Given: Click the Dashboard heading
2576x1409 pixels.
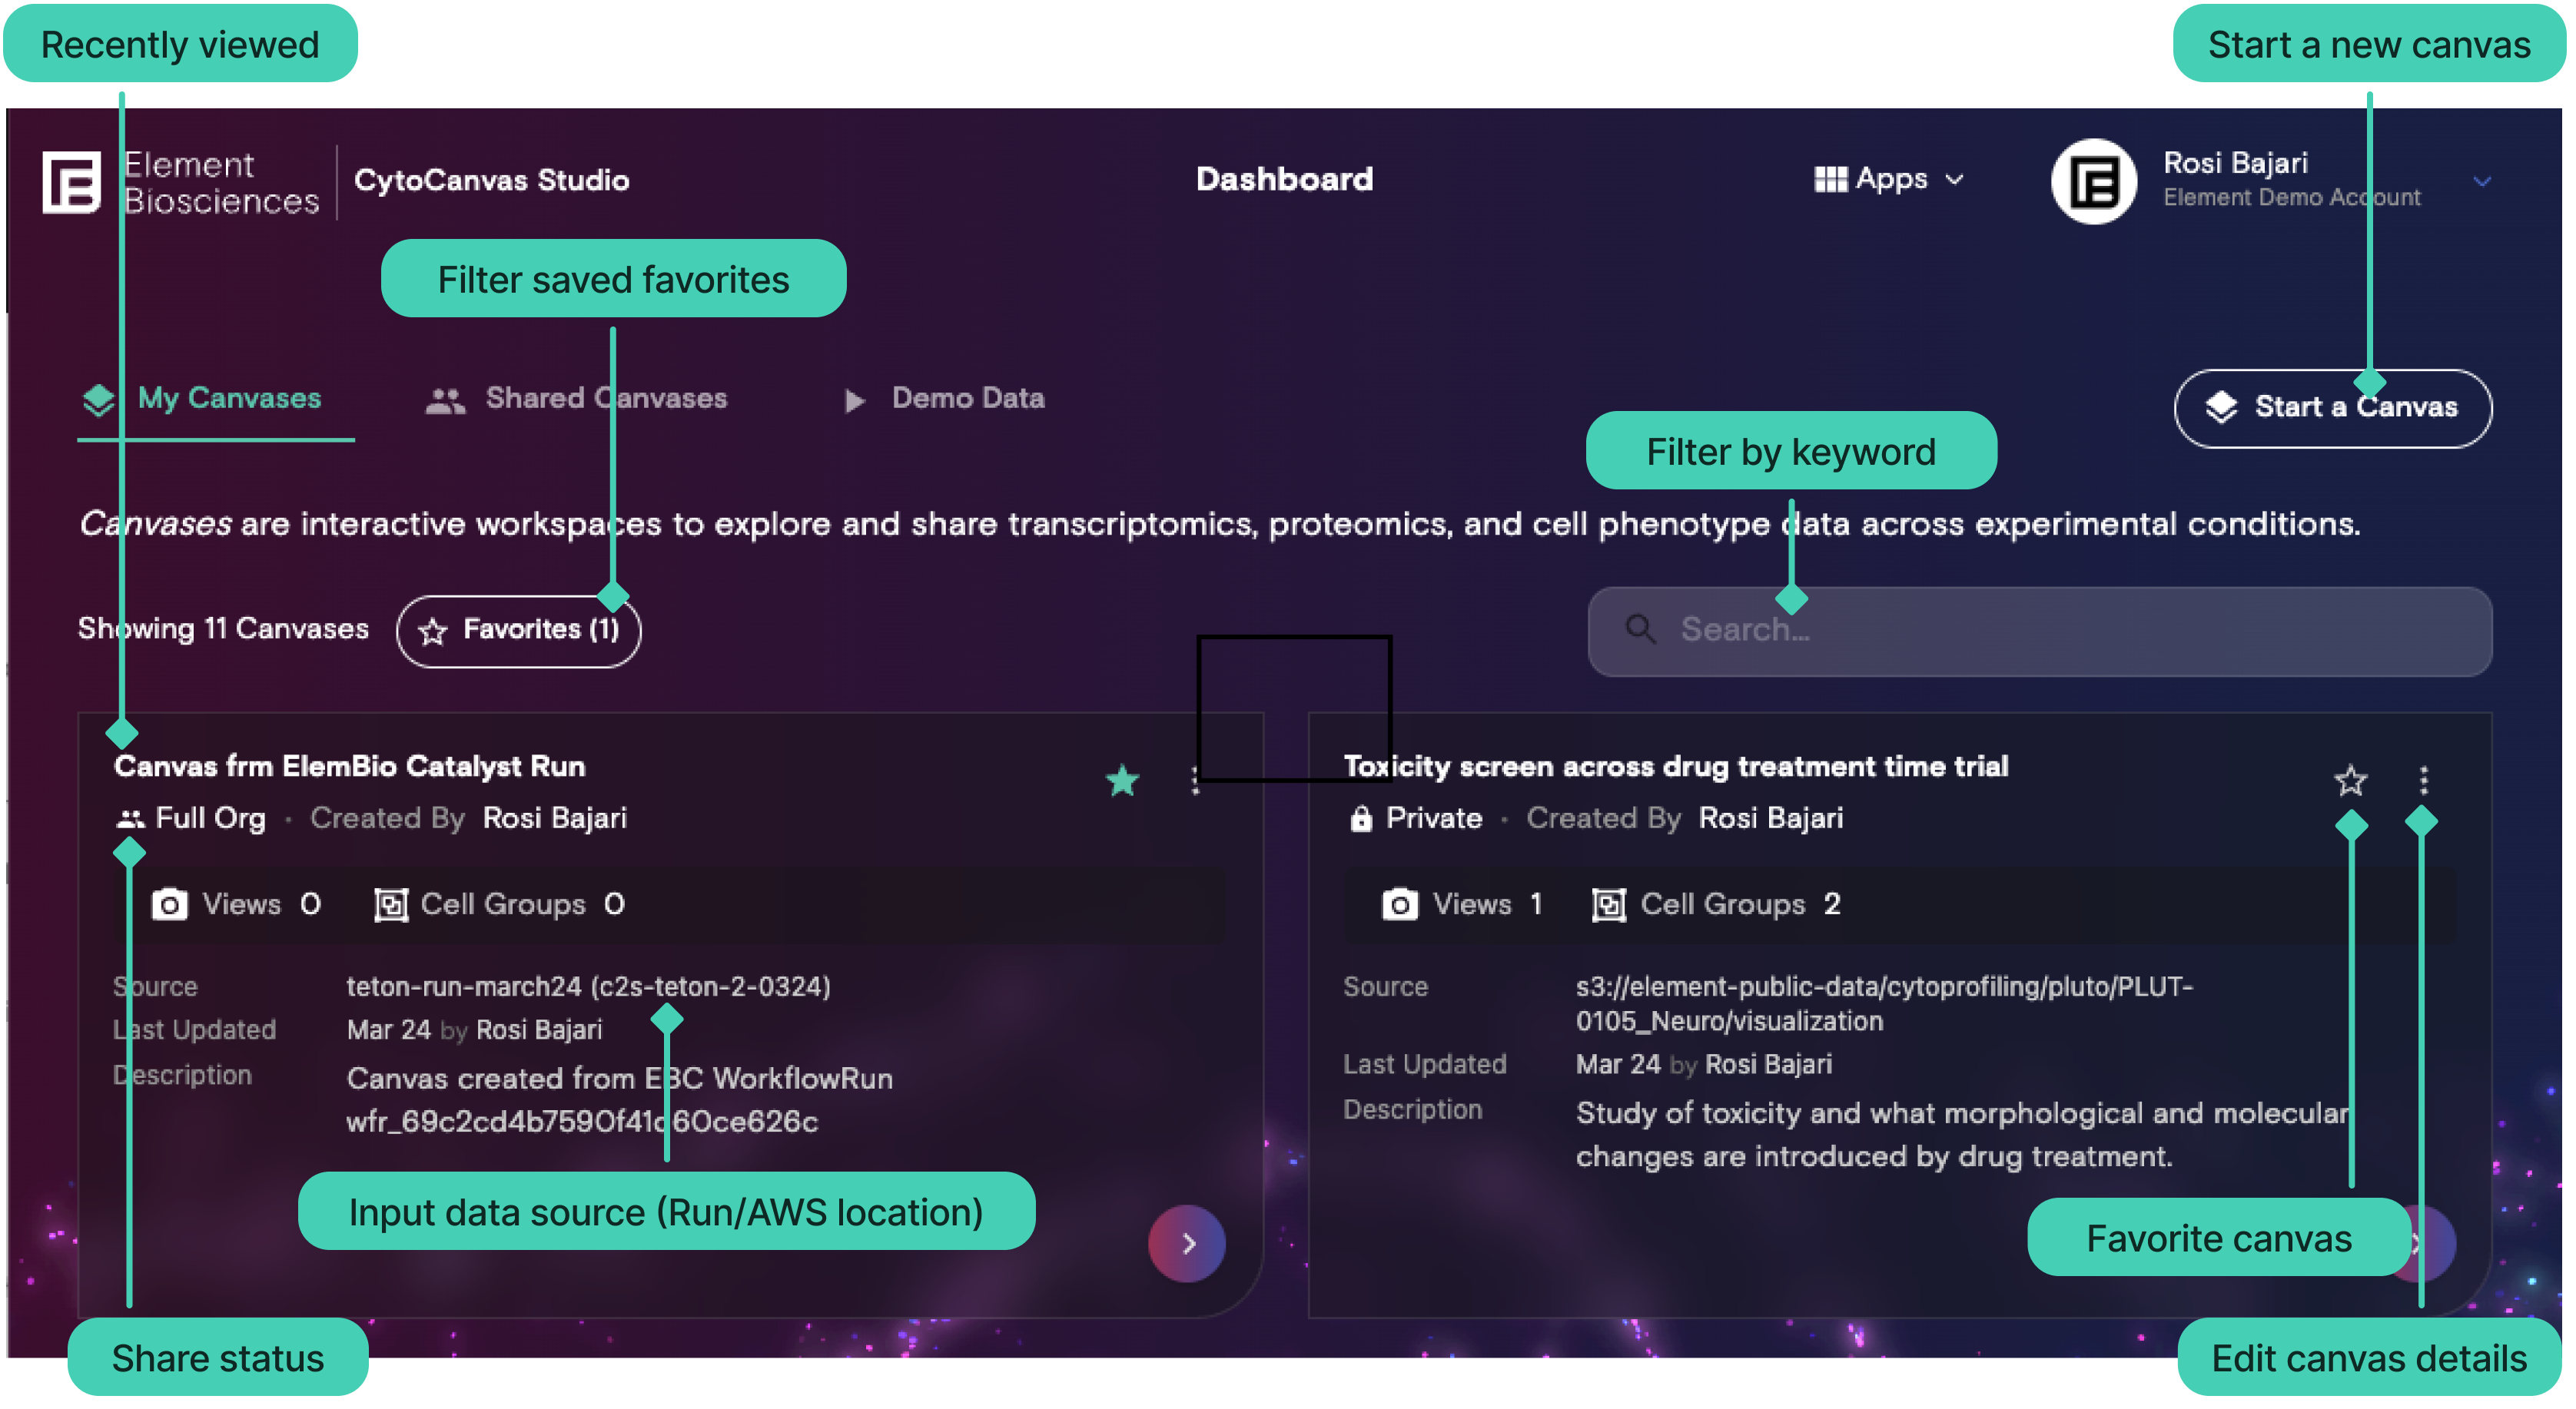Looking at the screenshot, I should (x=1284, y=179).
